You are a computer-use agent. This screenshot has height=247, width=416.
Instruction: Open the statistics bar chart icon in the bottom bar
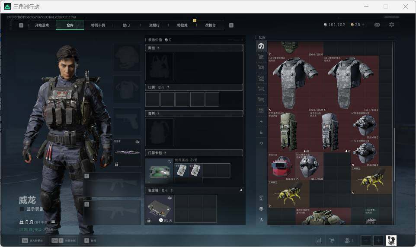[318, 241]
